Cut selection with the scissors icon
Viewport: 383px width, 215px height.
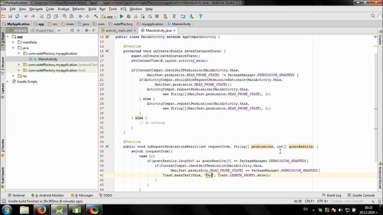[42, 16]
